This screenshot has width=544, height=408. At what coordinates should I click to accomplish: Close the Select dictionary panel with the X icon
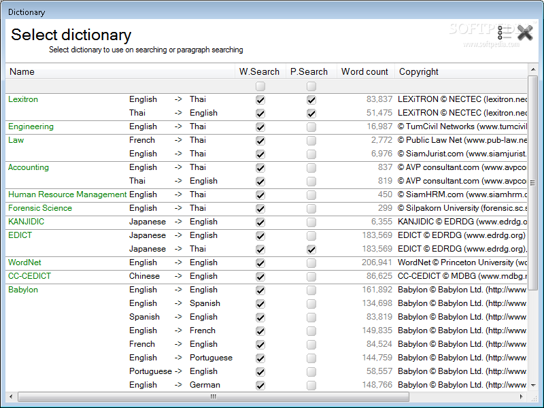click(524, 33)
